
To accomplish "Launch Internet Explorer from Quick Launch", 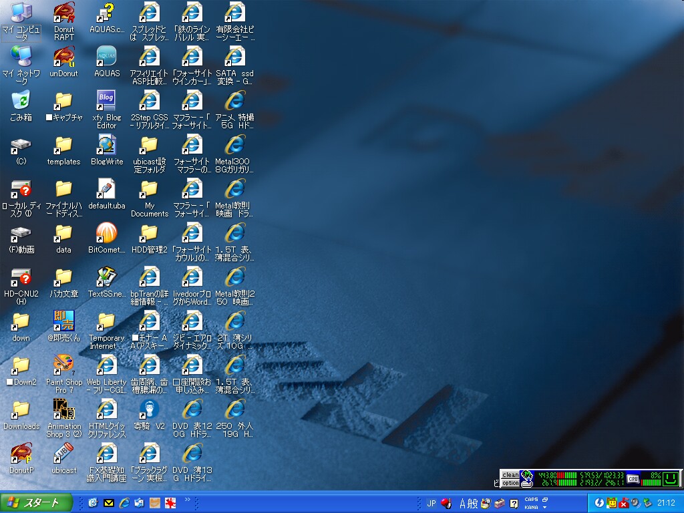I will [x=124, y=503].
